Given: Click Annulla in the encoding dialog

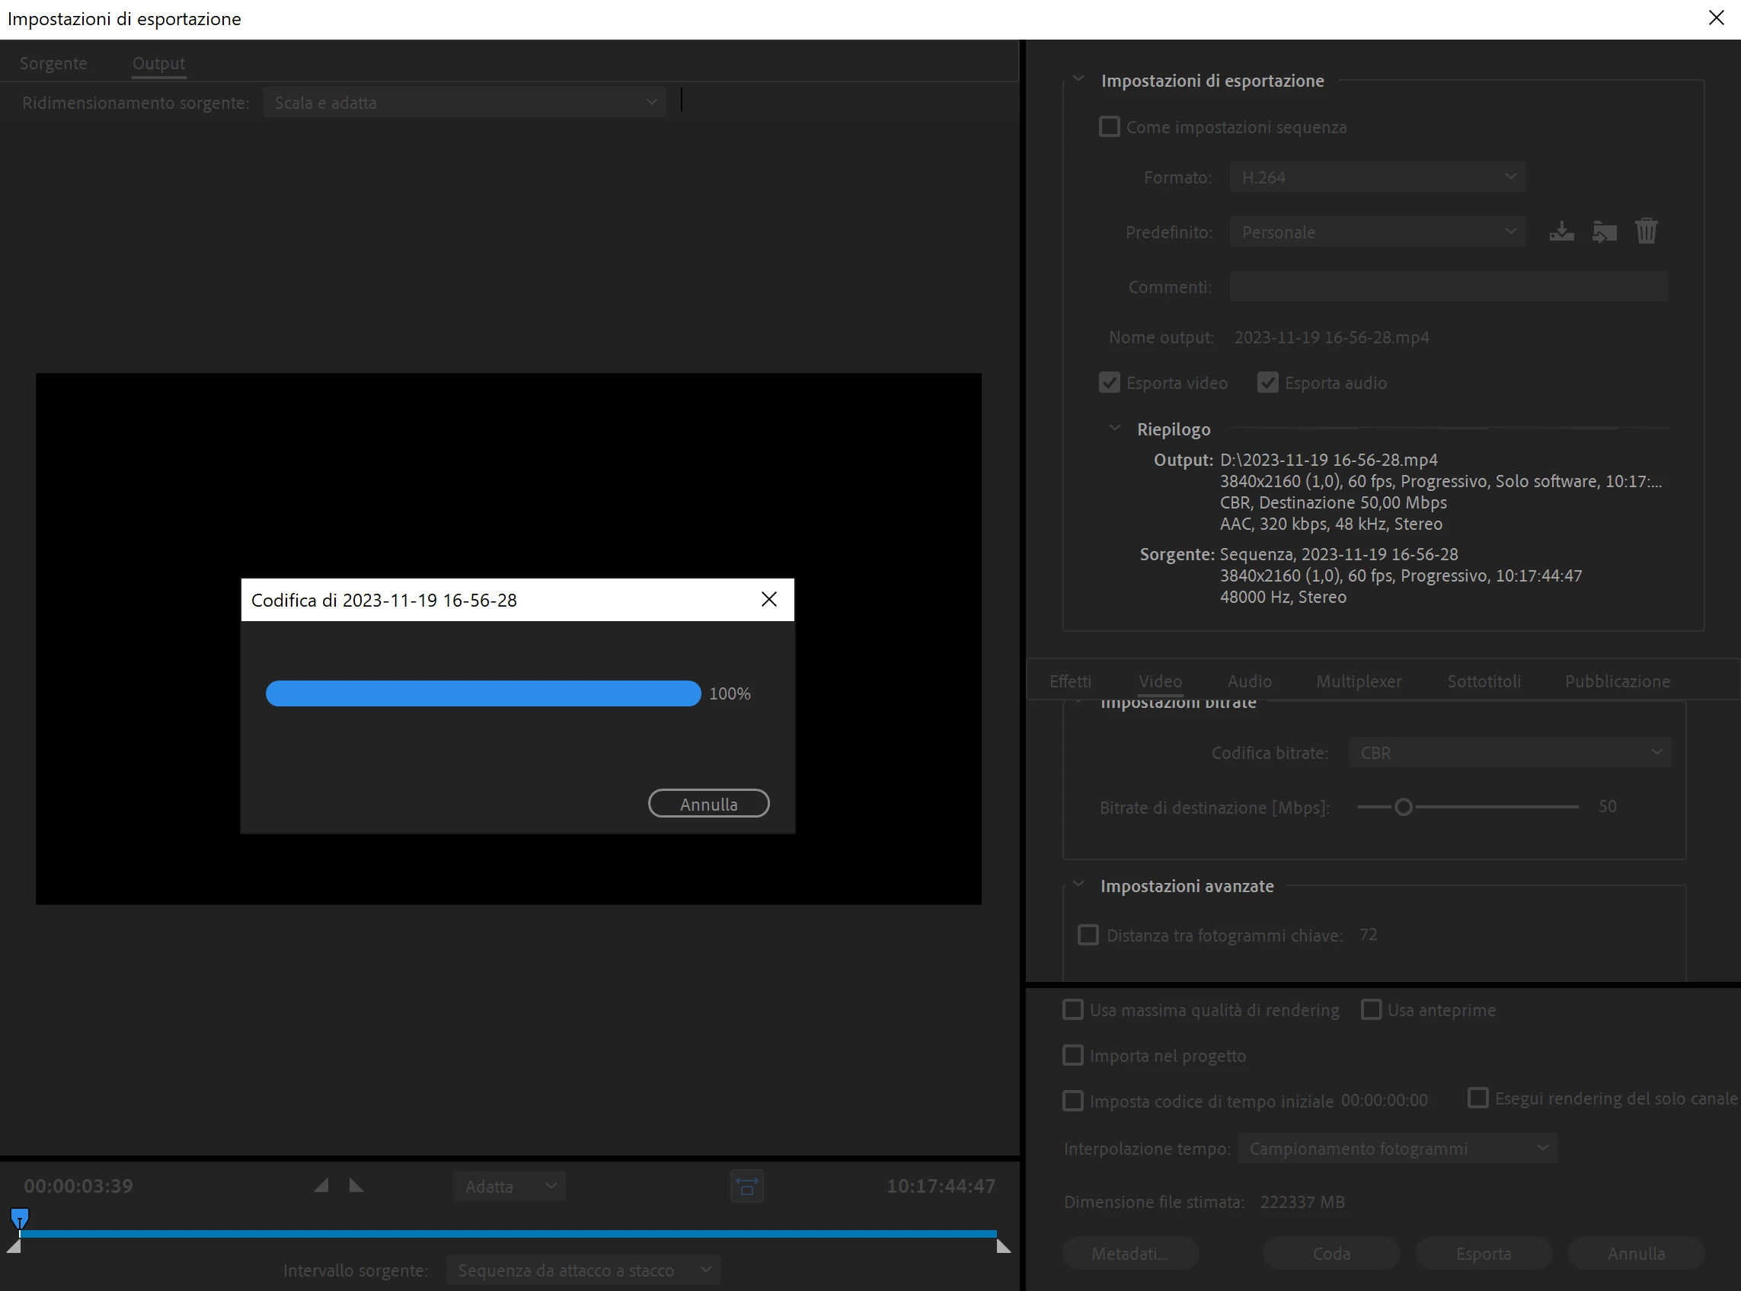Looking at the screenshot, I should [708, 804].
